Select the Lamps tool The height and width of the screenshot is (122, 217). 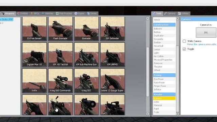[x=164, y=49]
